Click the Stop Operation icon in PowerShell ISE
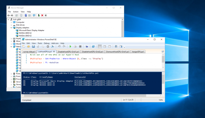Image resolution: width=205 pixels, height=118 pixels. (x=80, y=46)
